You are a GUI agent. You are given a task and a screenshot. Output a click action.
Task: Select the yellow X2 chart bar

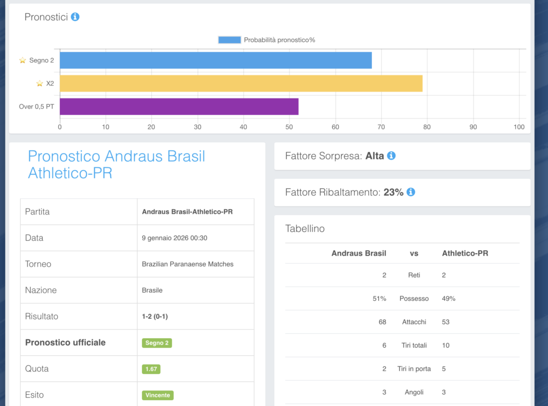click(x=241, y=83)
